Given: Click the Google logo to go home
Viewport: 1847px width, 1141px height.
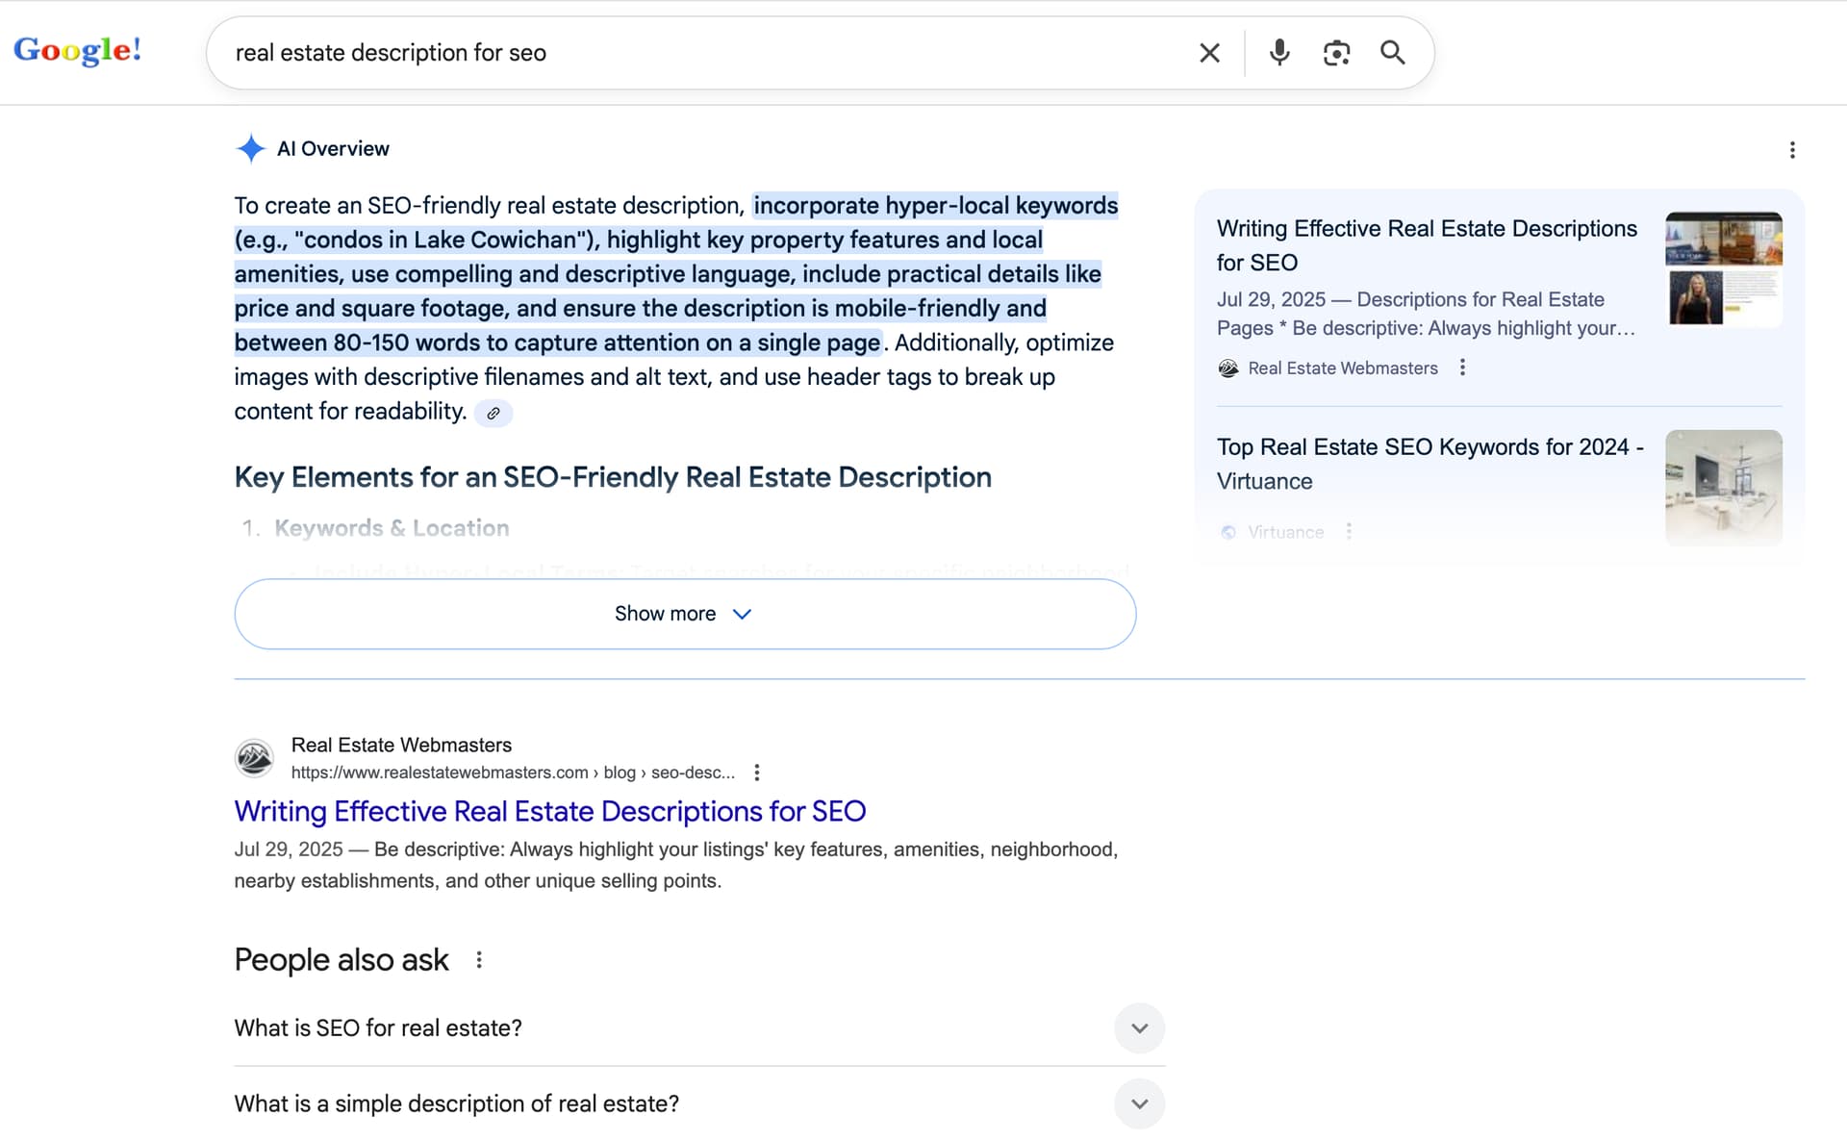Looking at the screenshot, I should click(x=77, y=50).
